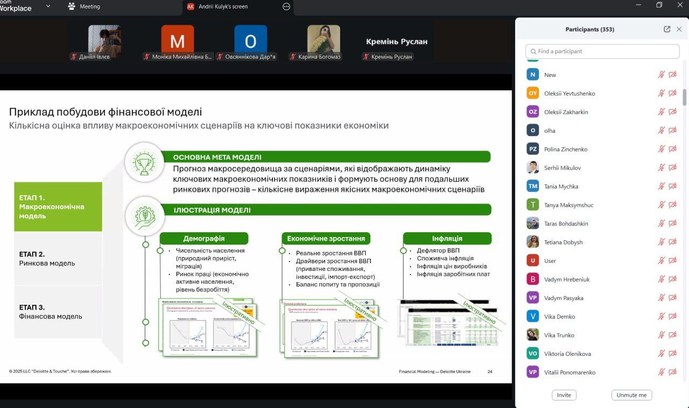Toggle Vika Trunko's video status icon
Image resolution: width=689 pixels, height=408 pixels.
pyautogui.click(x=672, y=335)
